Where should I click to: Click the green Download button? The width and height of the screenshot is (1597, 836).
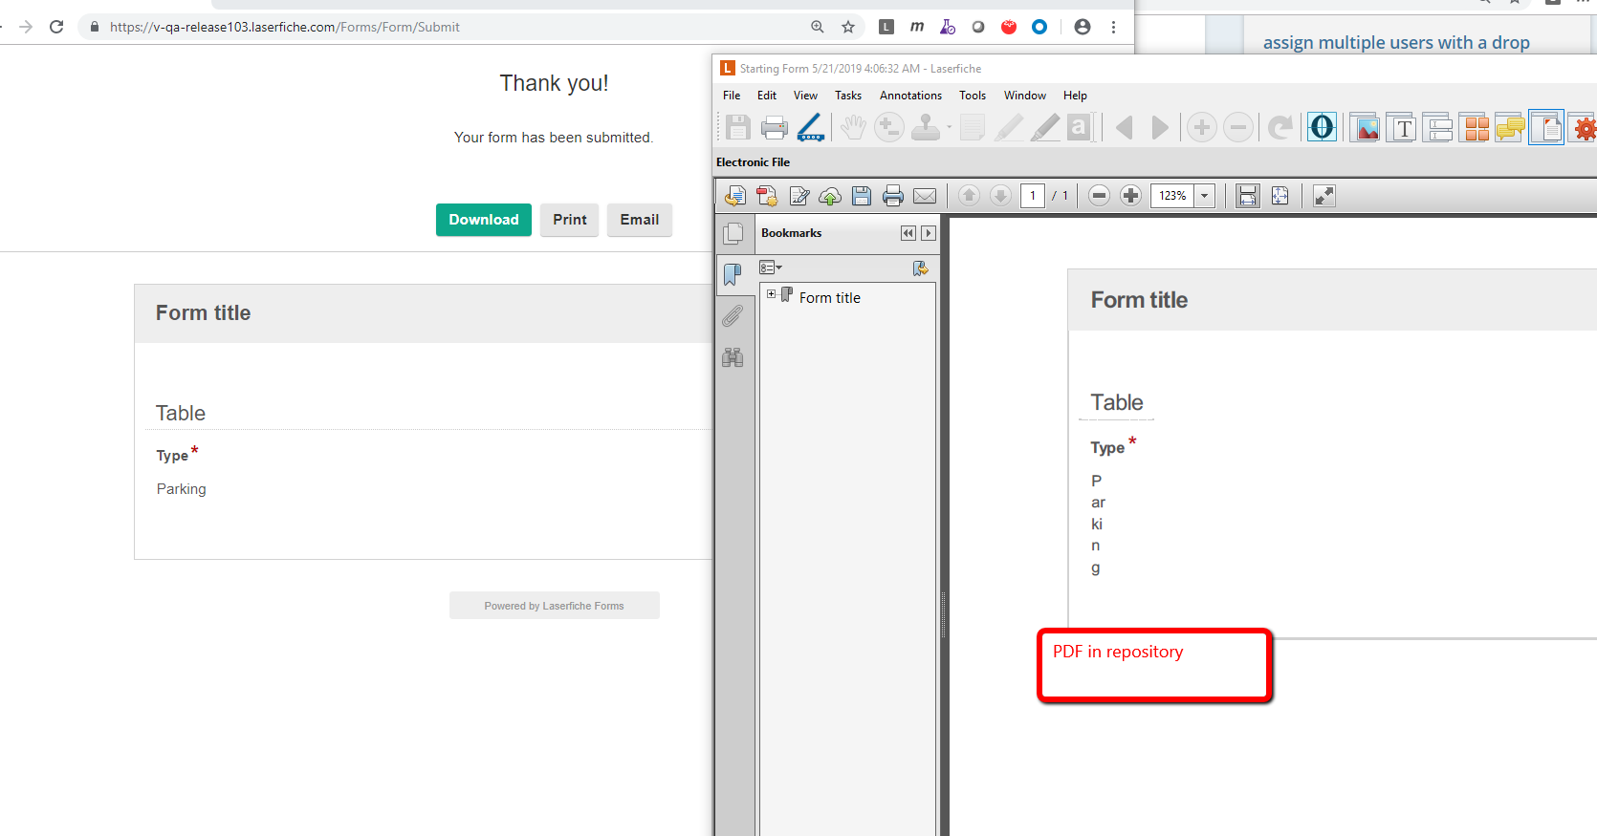pyautogui.click(x=483, y=220)
